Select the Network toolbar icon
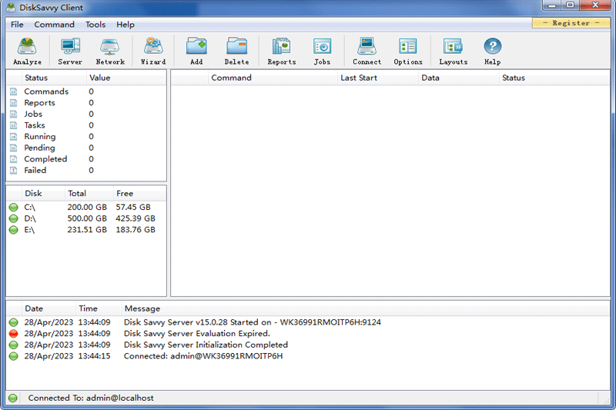 pyautogui.click(x=110, y=51)
